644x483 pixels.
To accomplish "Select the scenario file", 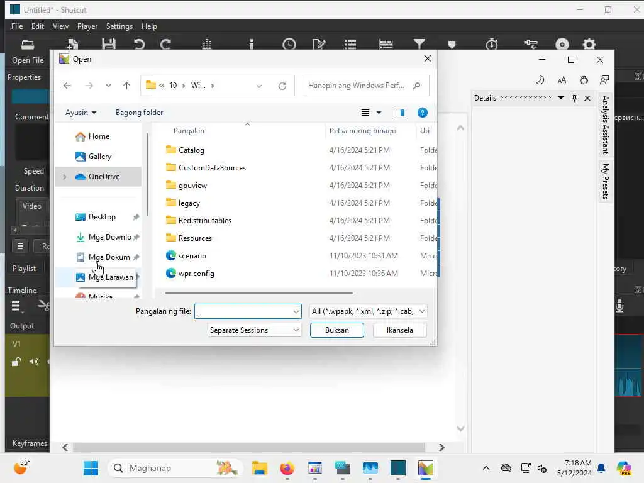I will click(192, 256).
